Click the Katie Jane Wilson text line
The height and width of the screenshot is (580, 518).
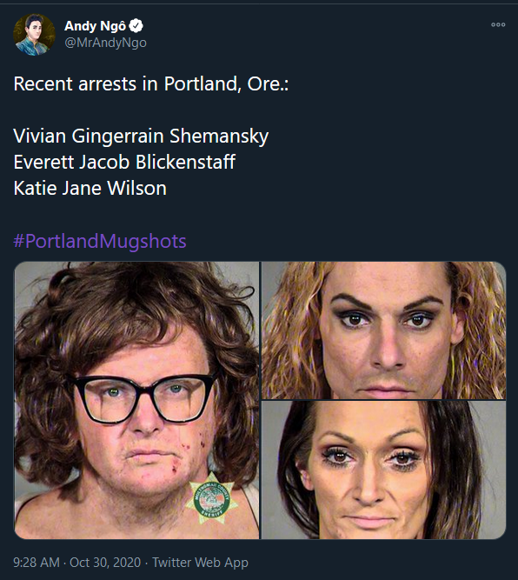coord(90,189)
